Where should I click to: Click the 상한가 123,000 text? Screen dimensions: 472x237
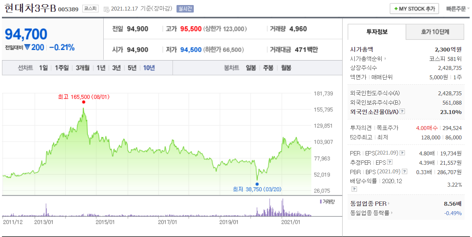click(225, 29)
